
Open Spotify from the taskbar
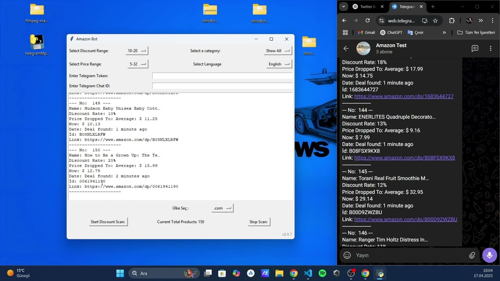coord(322,273)
